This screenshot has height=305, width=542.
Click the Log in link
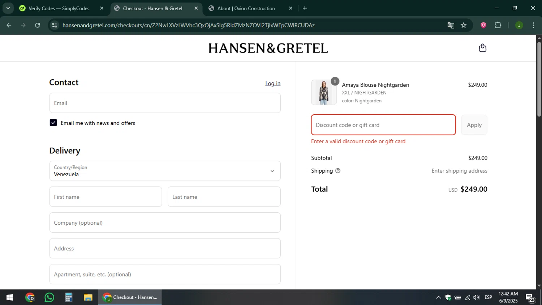273,83
